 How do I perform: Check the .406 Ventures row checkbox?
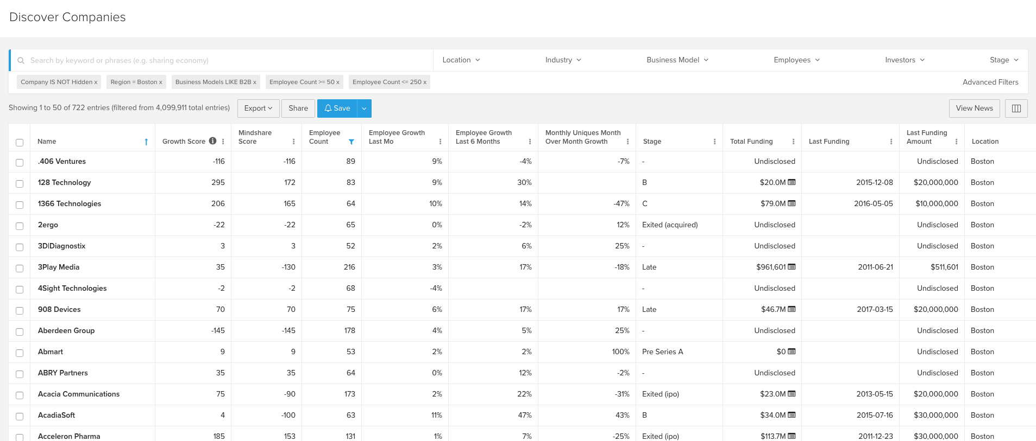(20, 163)
